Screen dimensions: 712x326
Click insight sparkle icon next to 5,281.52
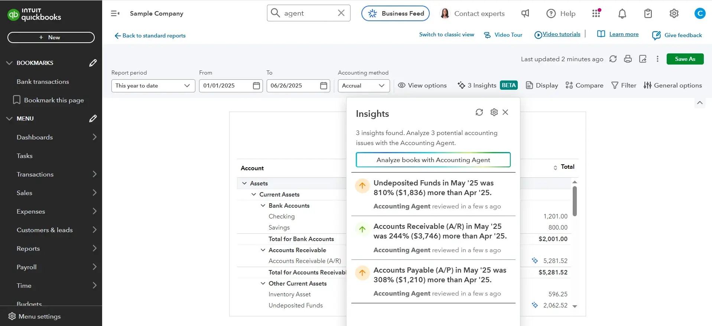535,260
